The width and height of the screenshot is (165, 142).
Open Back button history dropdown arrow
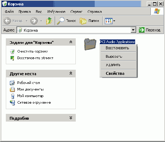pyautogui.click(x=27, y=21)
